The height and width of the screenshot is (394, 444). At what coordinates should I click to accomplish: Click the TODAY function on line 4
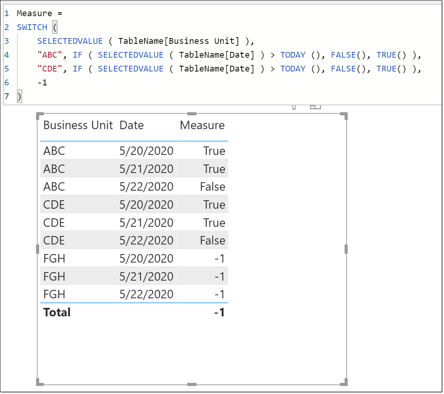[293, 55]
